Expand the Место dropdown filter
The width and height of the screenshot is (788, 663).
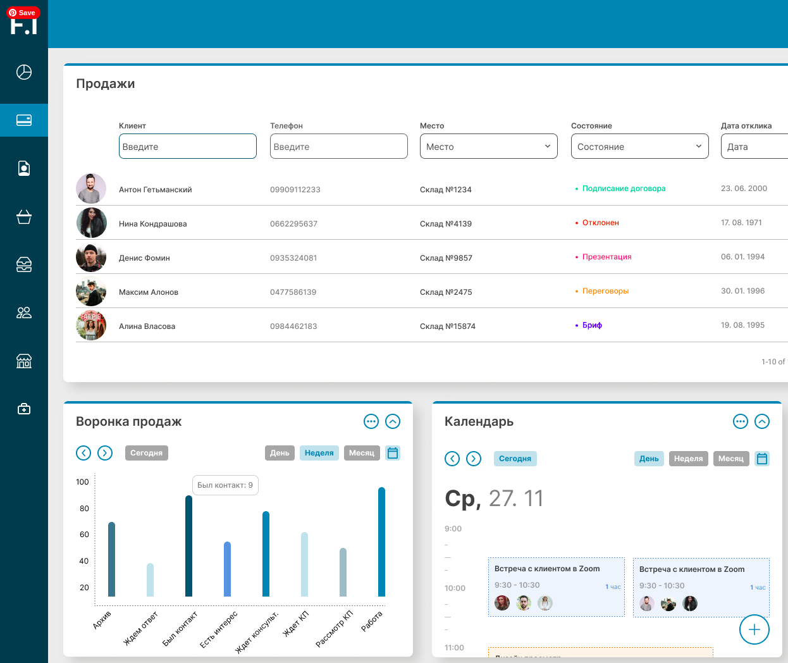(488, 146)
